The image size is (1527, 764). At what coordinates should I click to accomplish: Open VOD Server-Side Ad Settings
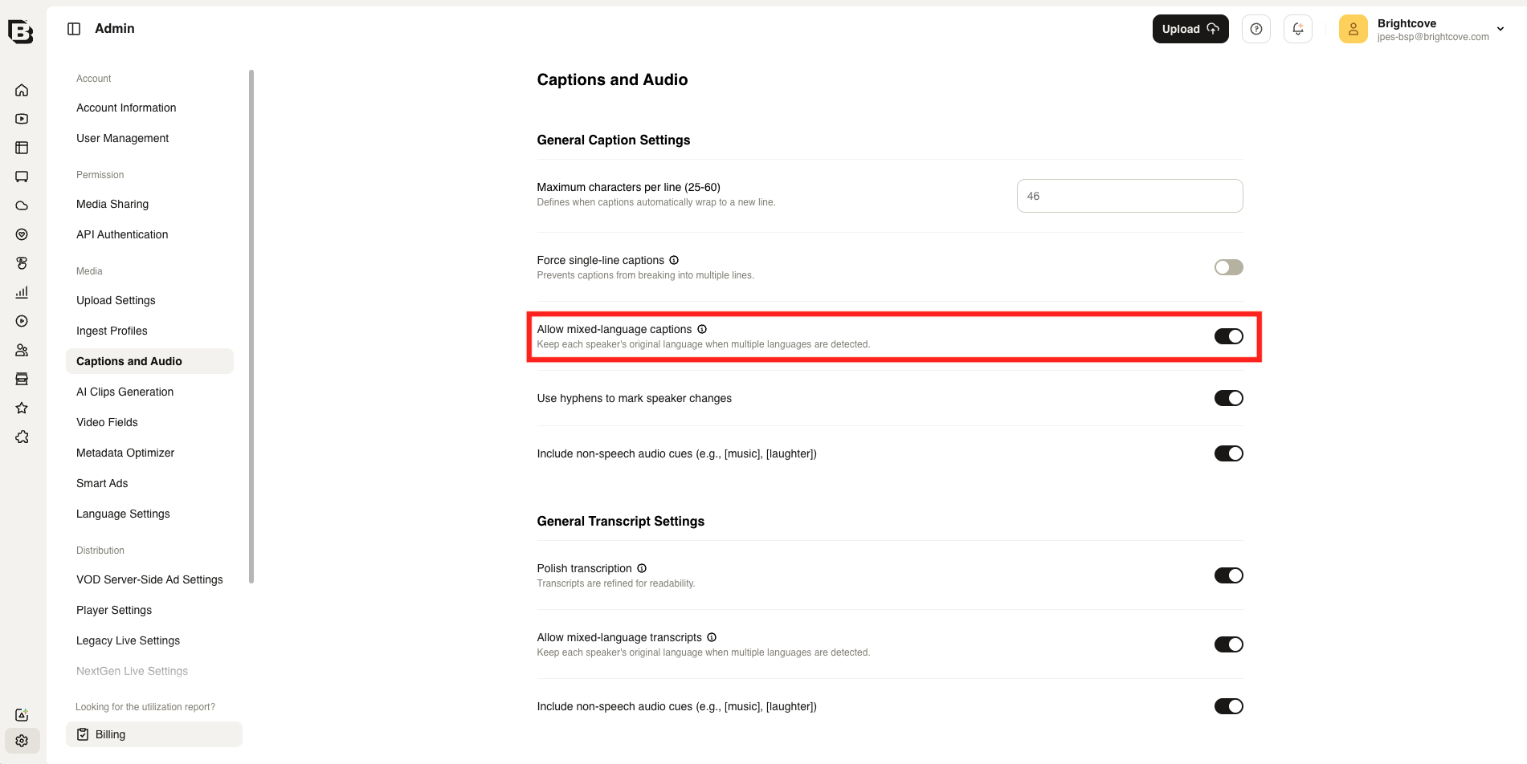coord(149,579)
